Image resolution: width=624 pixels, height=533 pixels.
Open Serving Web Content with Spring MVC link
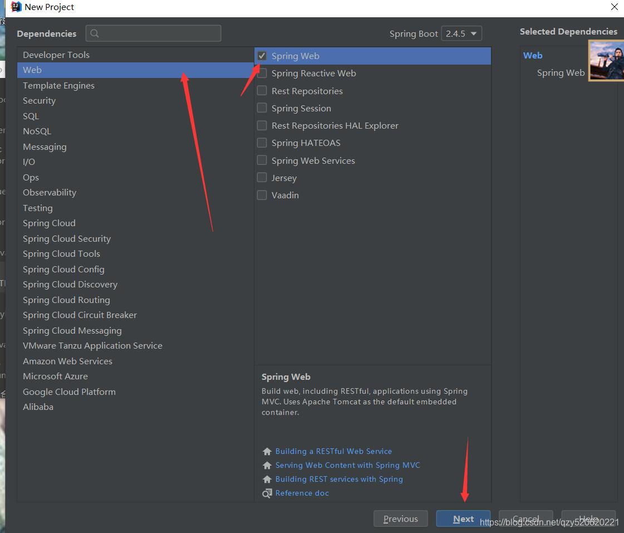348,465
